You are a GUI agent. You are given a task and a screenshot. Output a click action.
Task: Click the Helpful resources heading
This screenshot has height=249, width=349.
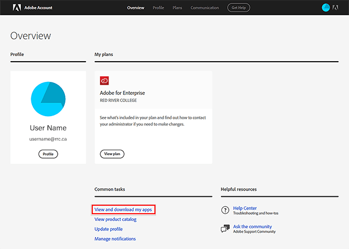point(239,189)
